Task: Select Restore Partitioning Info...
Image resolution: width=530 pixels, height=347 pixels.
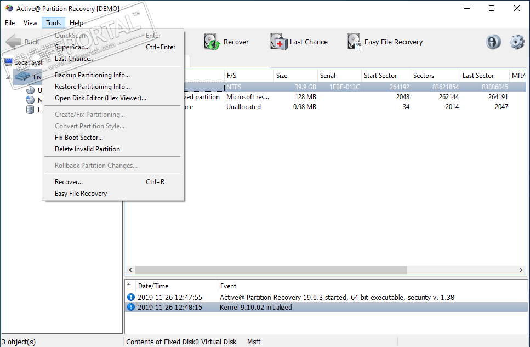Action: (113, 87)
